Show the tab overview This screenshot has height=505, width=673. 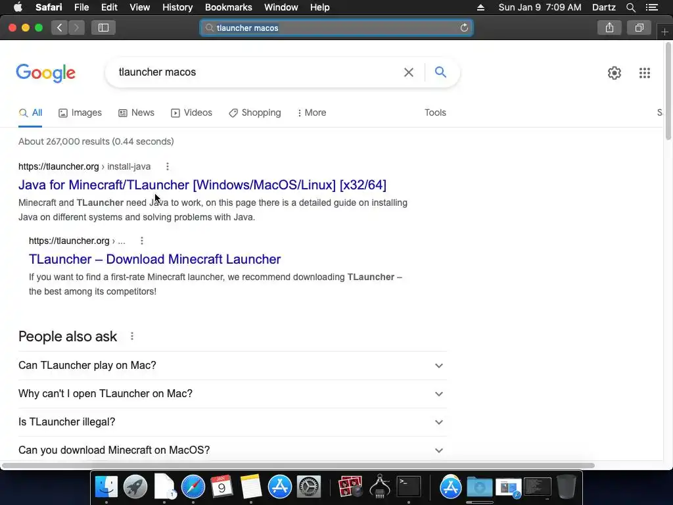[639, 28]
